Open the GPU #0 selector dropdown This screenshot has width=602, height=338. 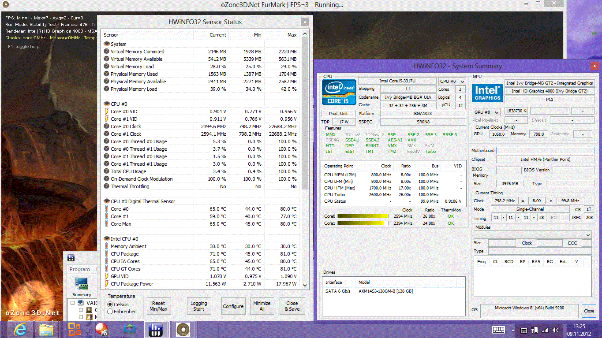(486, 112)
